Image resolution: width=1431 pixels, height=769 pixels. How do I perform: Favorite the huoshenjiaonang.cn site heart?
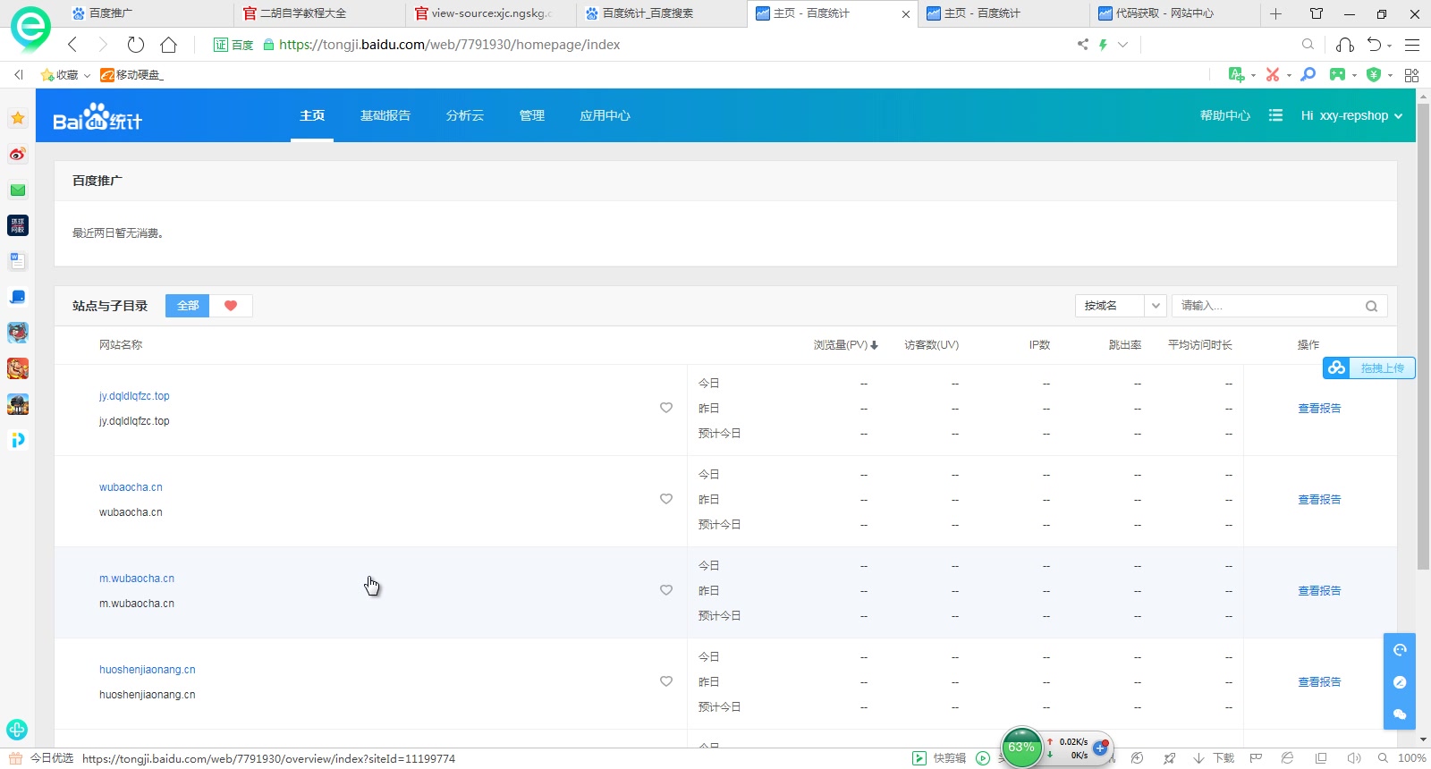[x=666, y=681]
